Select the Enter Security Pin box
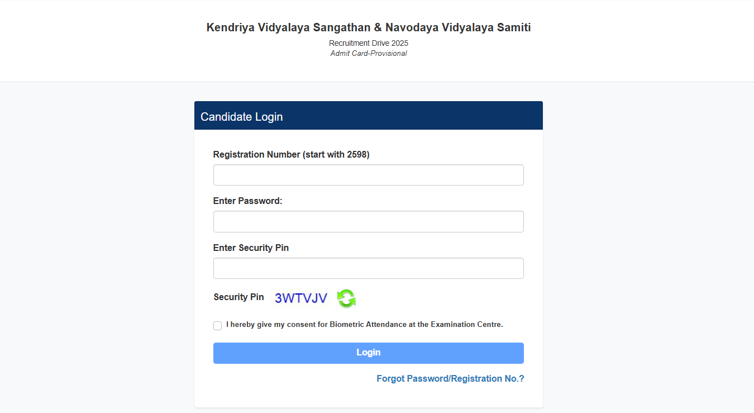This screenshot has height=413, width=754. tap(368, 268)
